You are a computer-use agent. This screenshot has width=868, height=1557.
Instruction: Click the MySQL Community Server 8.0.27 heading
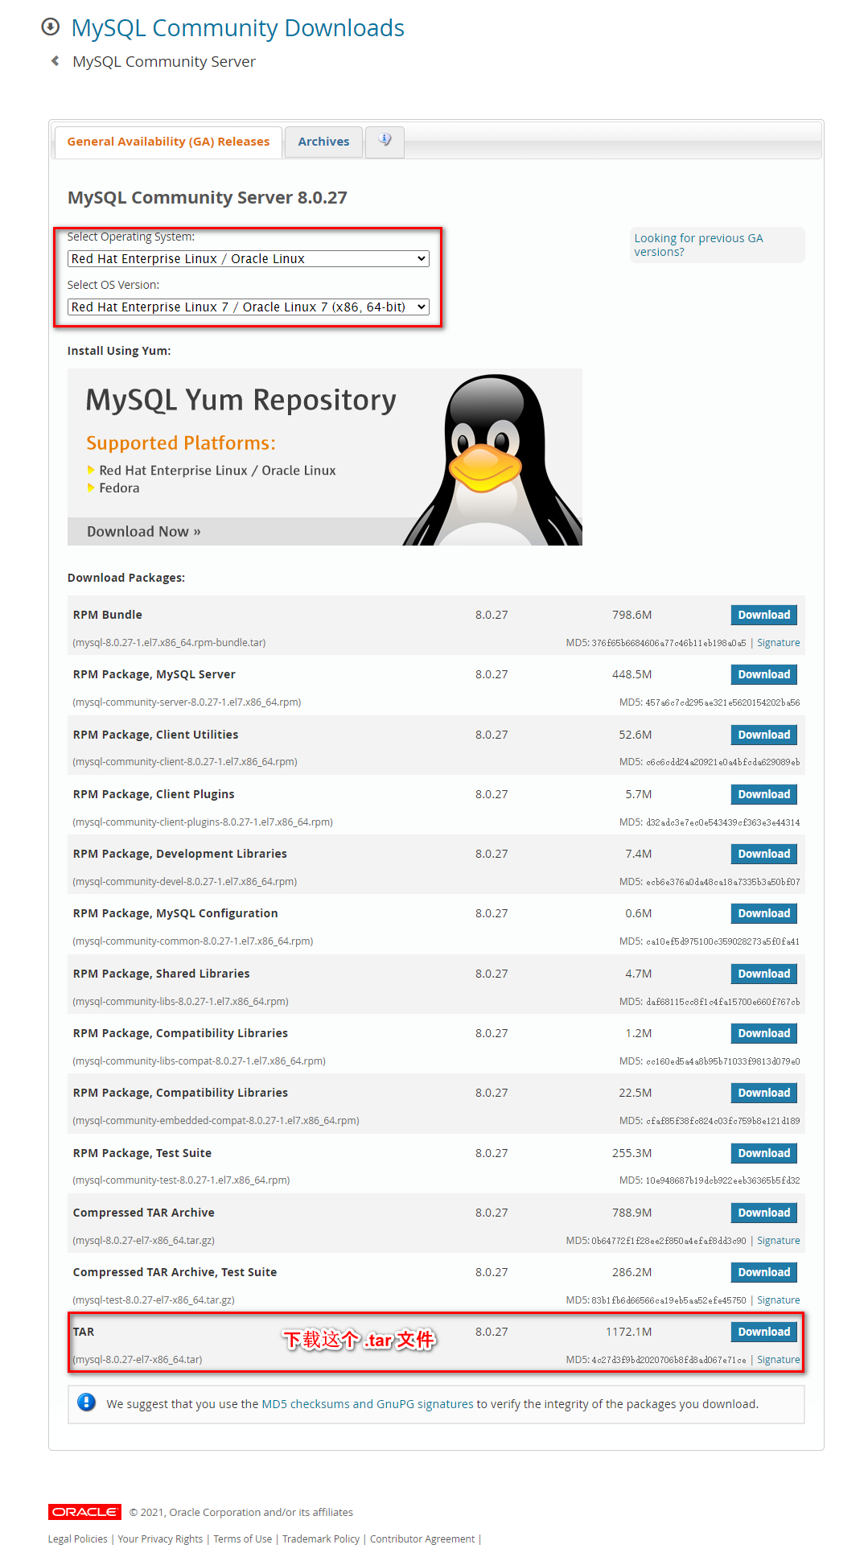coord(208,198)
